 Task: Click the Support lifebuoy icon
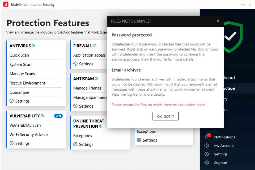[x=207, y=163]
